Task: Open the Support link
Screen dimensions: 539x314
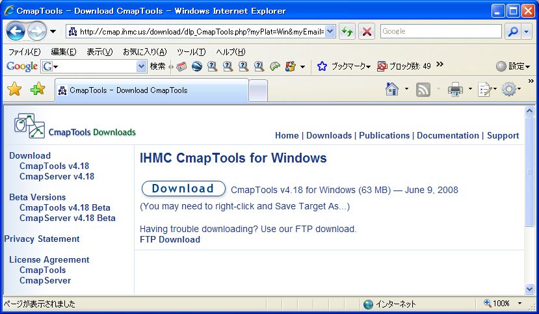Action: (503, 135)
